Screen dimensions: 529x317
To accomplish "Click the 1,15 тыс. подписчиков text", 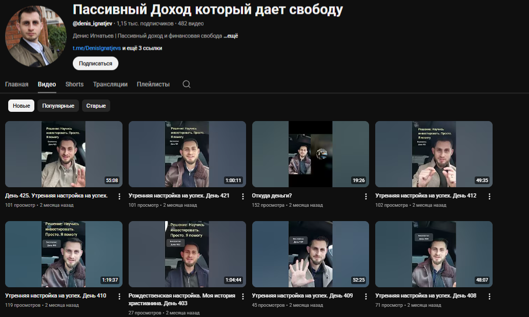I will point(145,24).
